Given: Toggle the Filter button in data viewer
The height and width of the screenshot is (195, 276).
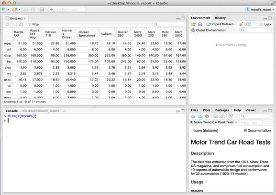Looking at the screenshot, I should [34, 24].
